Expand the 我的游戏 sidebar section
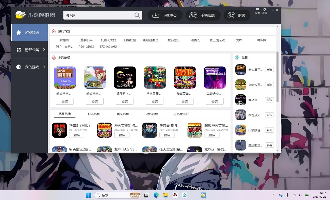The image size is (330, 200). tap(30, 67)
